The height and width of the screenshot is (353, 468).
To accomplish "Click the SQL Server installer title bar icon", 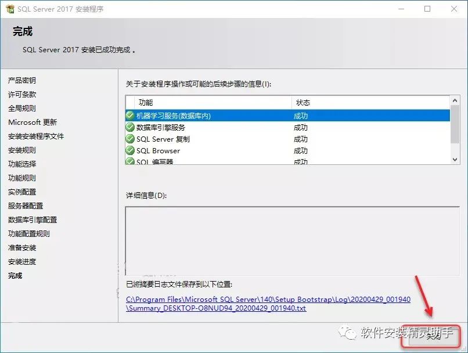I will (x=10, y=9).
